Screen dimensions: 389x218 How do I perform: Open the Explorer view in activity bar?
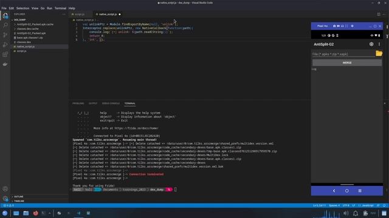pos(5,16)
